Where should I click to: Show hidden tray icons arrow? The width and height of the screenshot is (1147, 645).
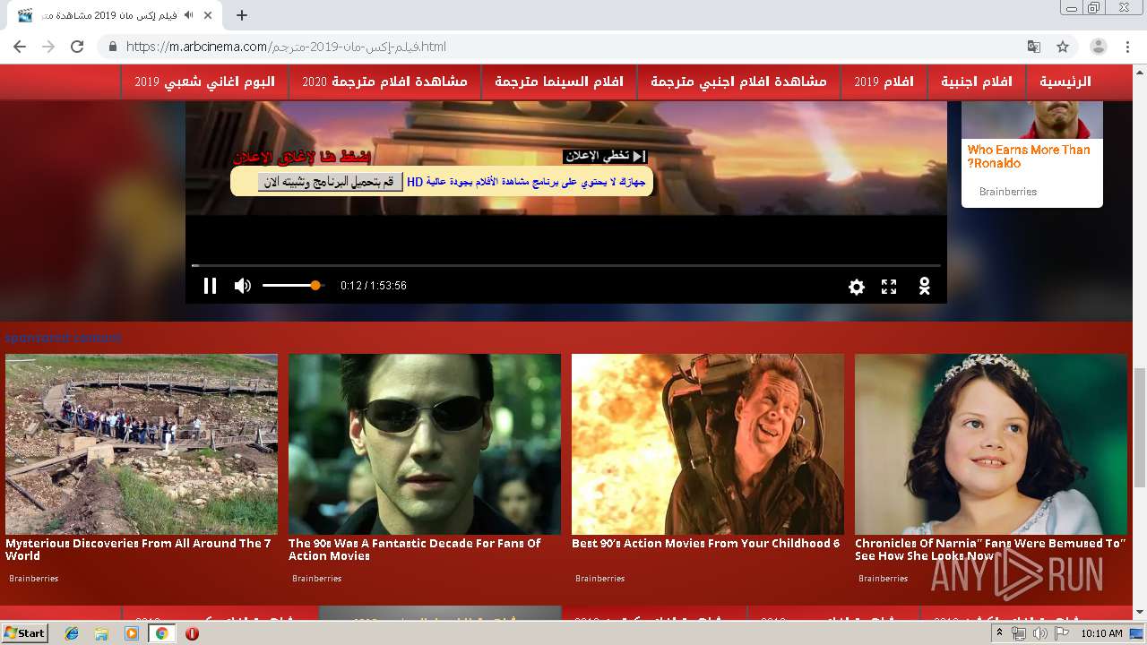999,633
